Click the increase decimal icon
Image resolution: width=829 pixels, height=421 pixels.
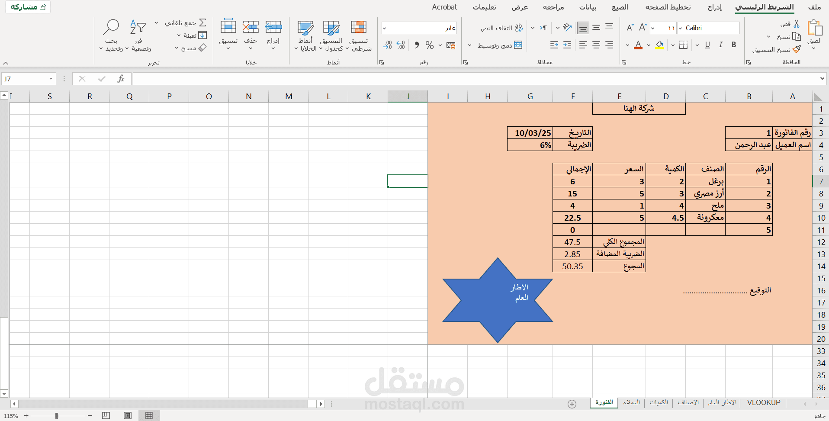coord(401,45)
